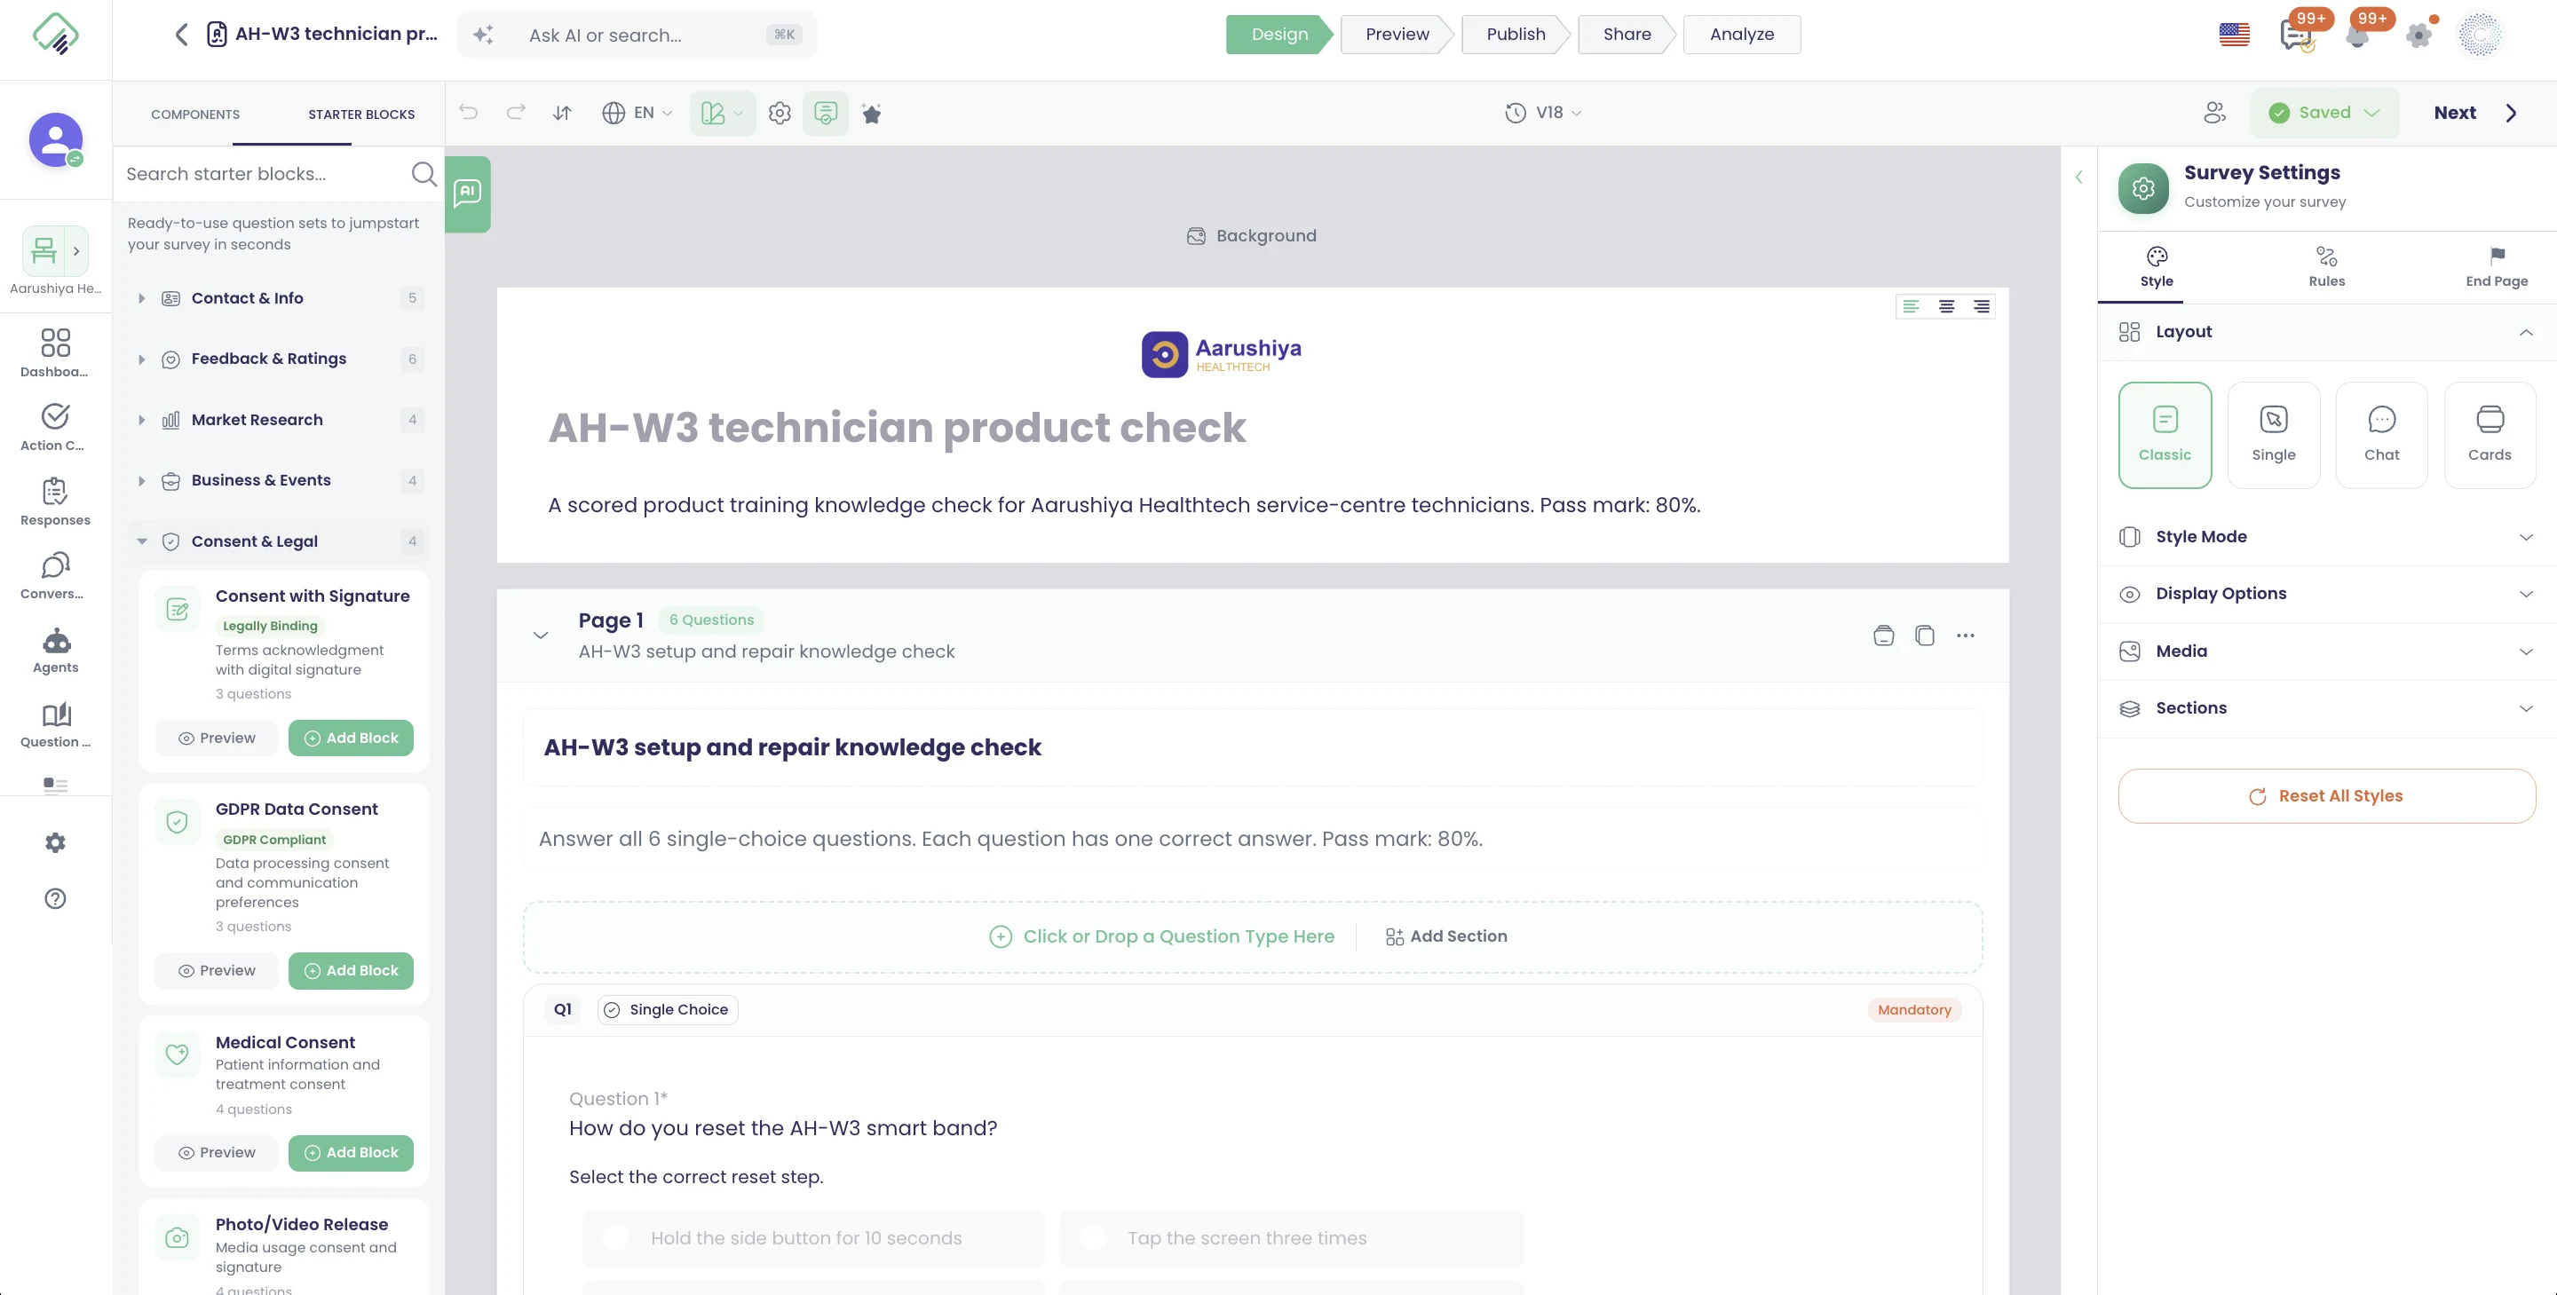Image resolution: width=2557 pixels, height=1295 pixels.
Task: Open the Agents sidebar icon
Action: tap(56, 650)
